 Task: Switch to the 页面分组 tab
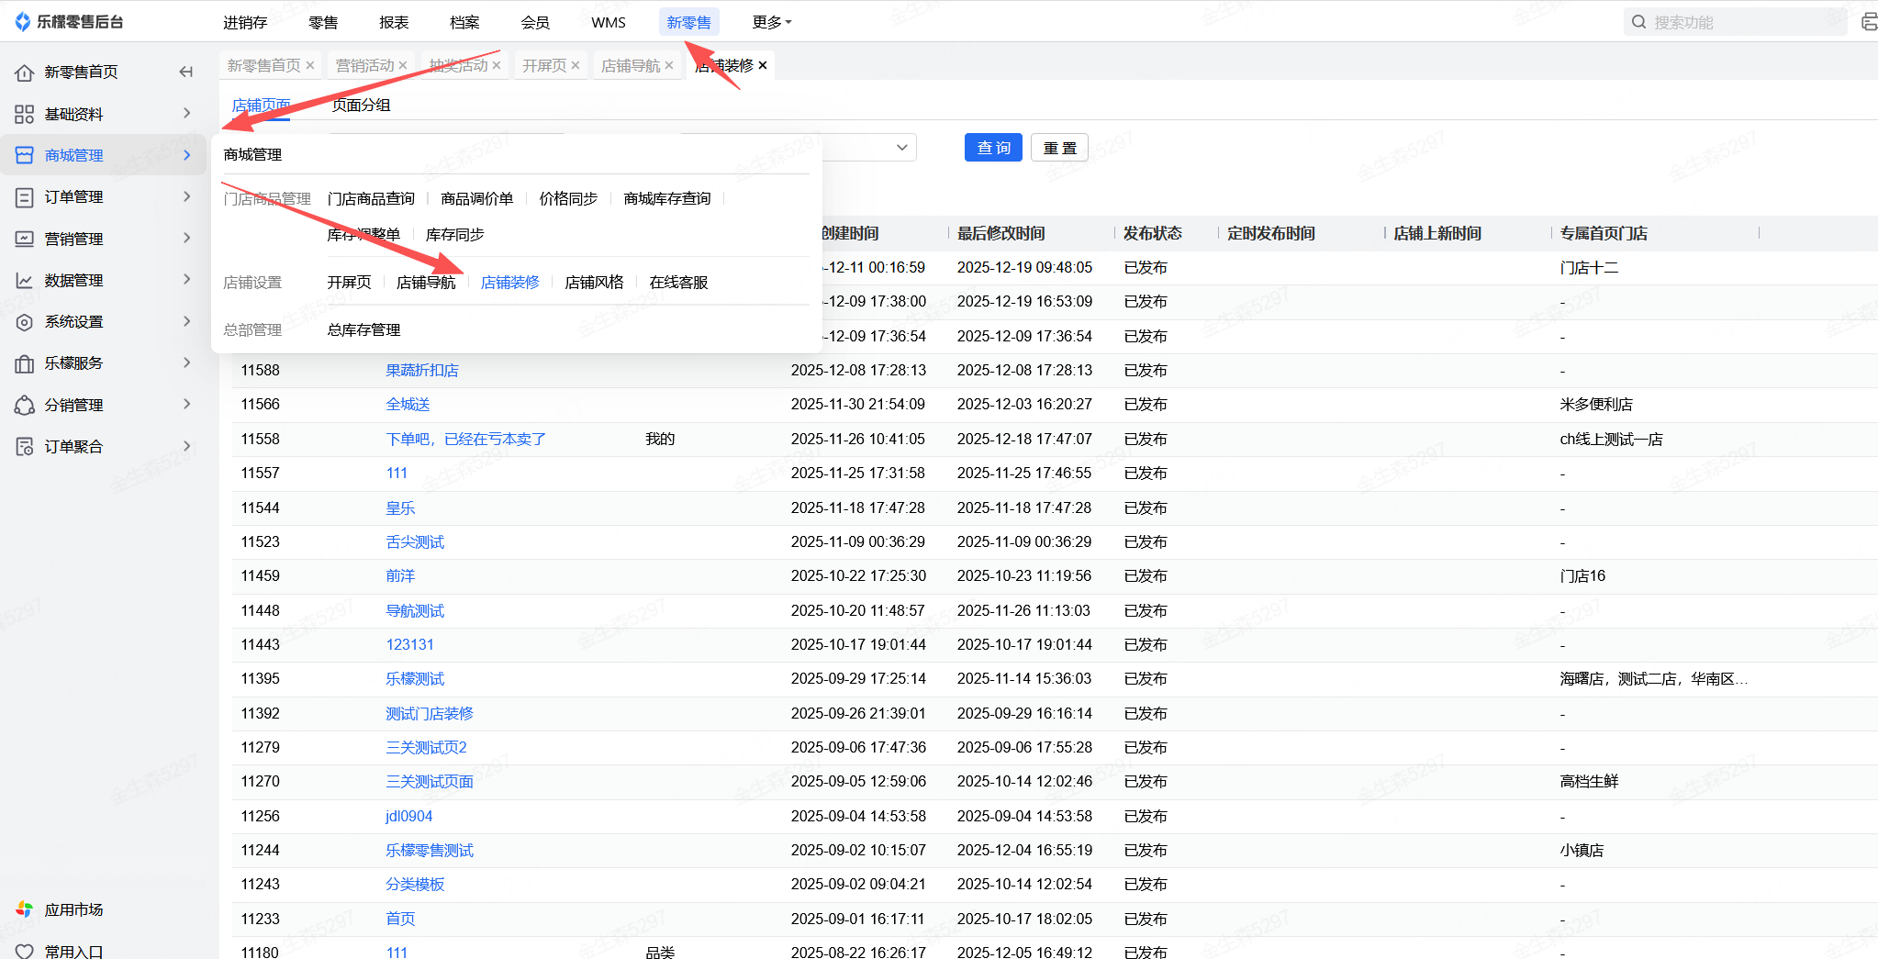361,106
